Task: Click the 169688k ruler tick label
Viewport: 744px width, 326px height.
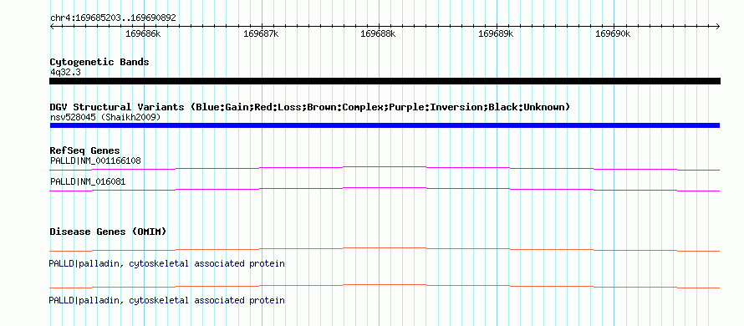Action: coord(378,34)
